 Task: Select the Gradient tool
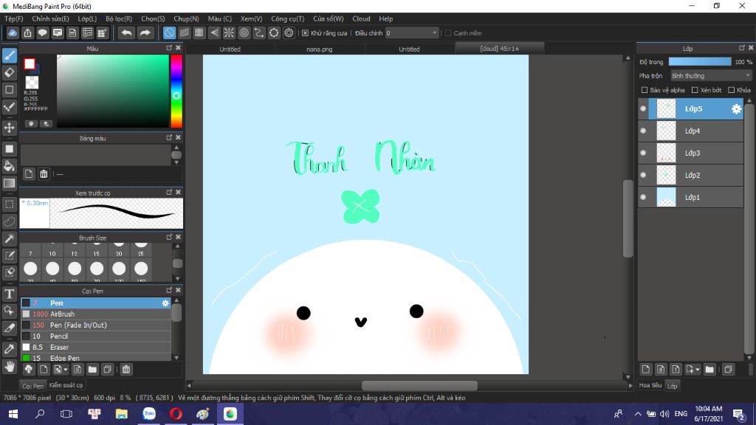click(9, 184)
